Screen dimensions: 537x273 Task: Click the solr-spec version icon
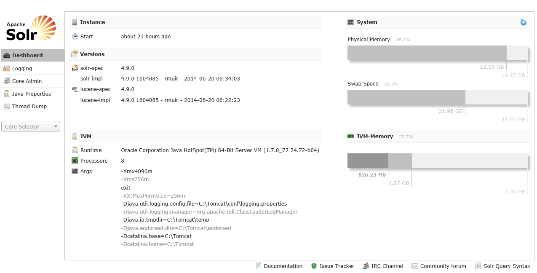click(x=75, y=68)
